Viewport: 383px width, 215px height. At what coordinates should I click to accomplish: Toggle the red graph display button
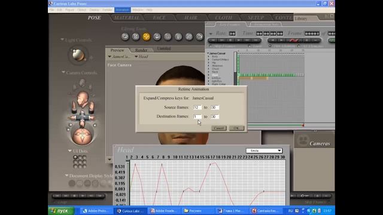[294, 40]
